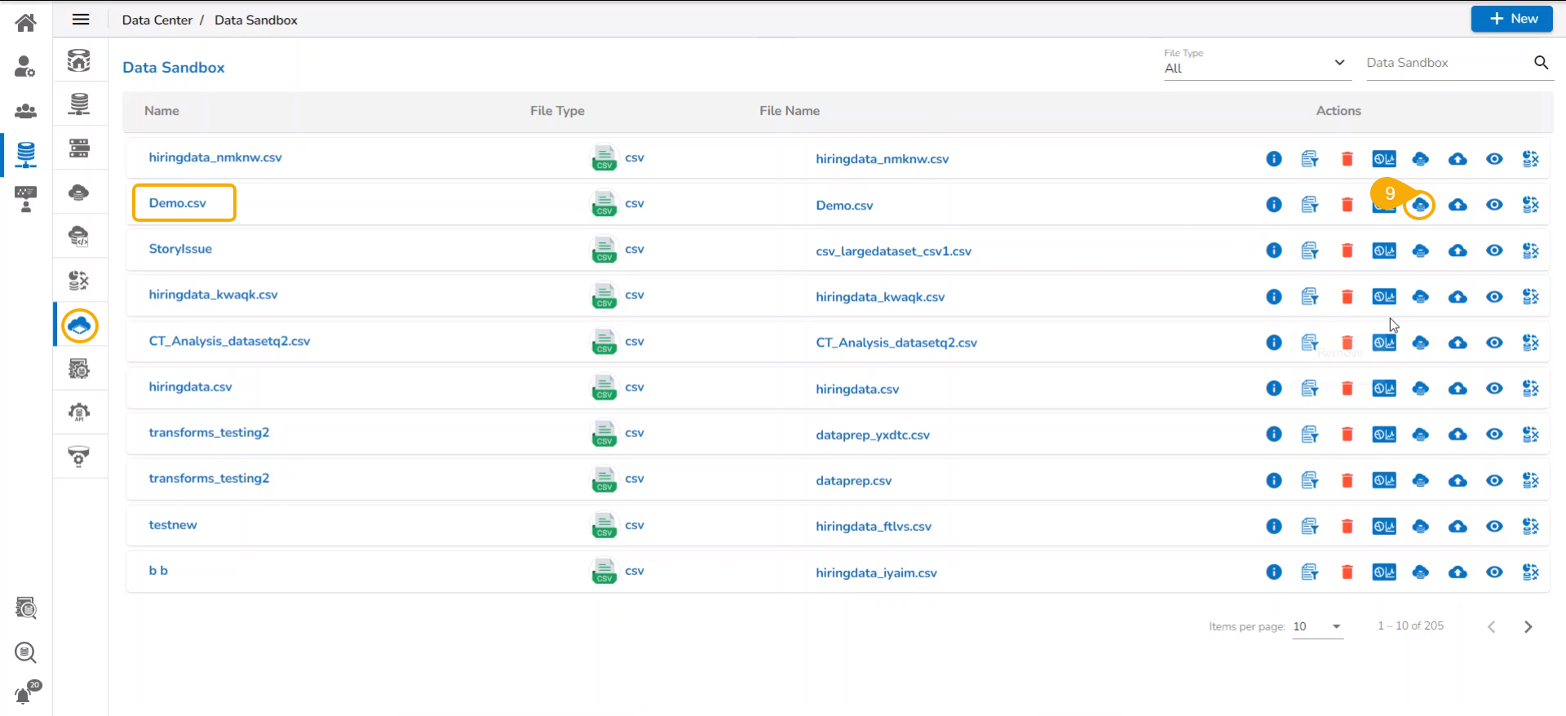The width and height of the screenshot is (1566, 716).
Task: Click the highlighted cloud icon in Demo.csv row
Action: [1420, 205]
